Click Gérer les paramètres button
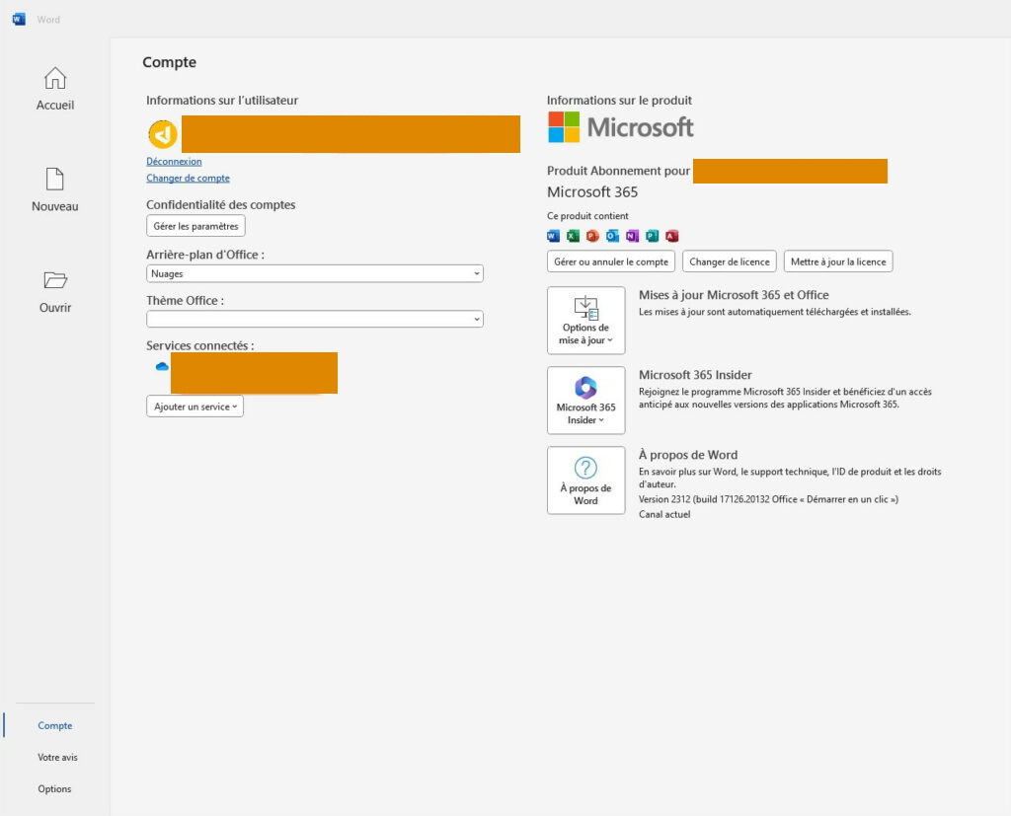Viewport: 1011px width, 816px height. click(196, 226)
